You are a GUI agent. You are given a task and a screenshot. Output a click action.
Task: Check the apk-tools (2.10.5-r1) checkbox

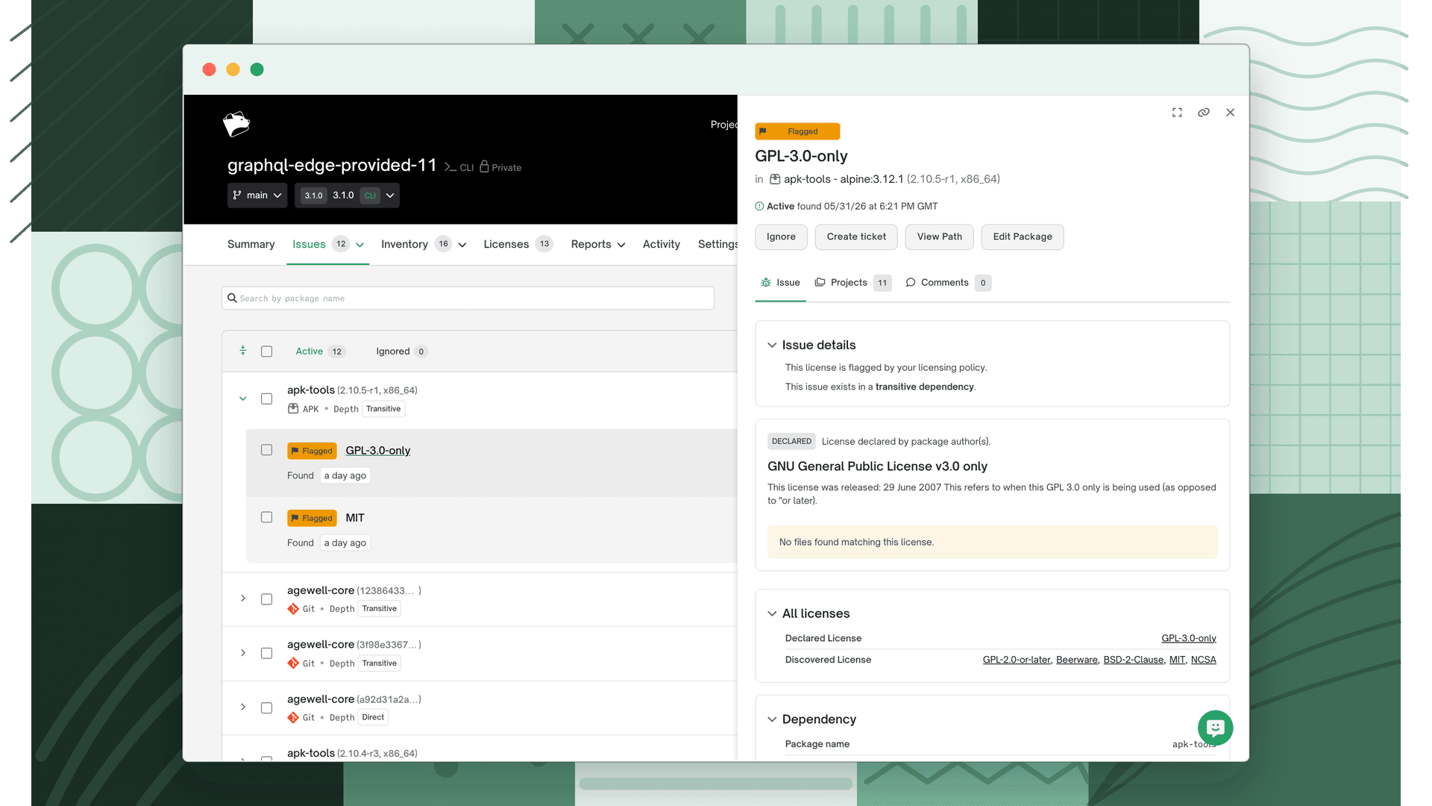pyautogui.click(x=266, y=399)
